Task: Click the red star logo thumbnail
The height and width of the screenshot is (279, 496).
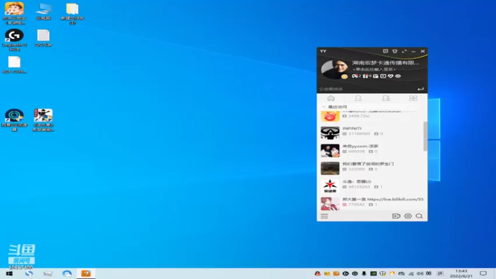Action: [x=330, y=186]
